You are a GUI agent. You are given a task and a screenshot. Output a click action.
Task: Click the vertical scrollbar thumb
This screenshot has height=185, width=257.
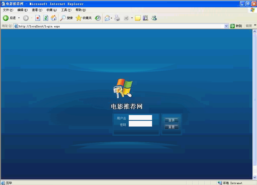click(254, 99)
